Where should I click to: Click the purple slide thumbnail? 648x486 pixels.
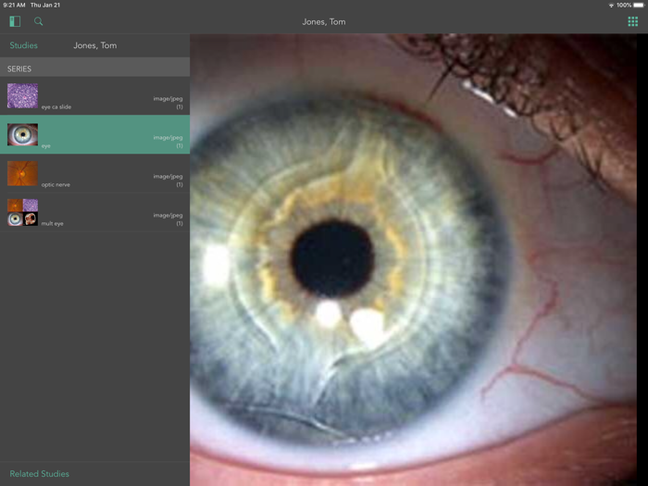click(x=23, y=96)
